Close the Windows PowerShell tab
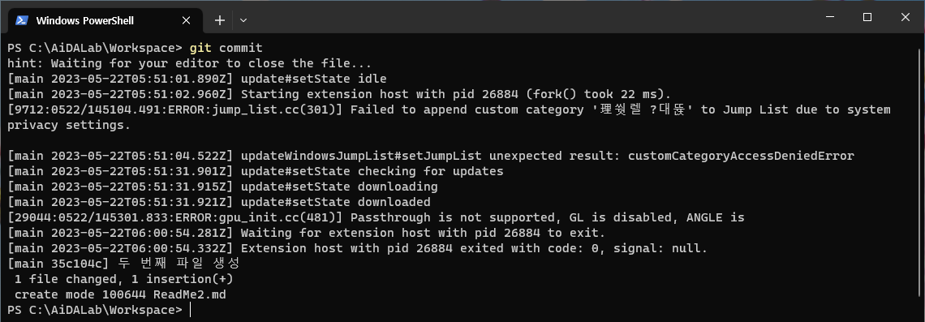This screenshot has height=322, width=925. 186,20
